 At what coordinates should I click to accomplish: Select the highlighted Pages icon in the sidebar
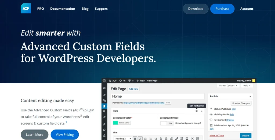[x=104, y=106]
